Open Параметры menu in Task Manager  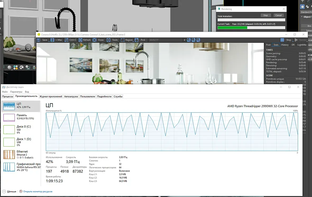16,92
